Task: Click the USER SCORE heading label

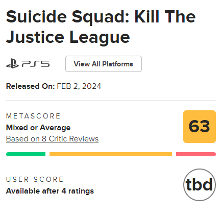Action: (35, 179)
